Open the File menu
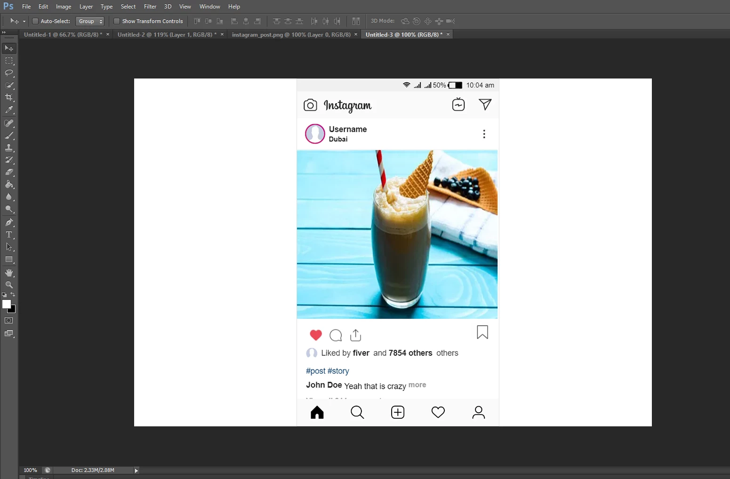 pyautogui.click(x=26, y=7)
